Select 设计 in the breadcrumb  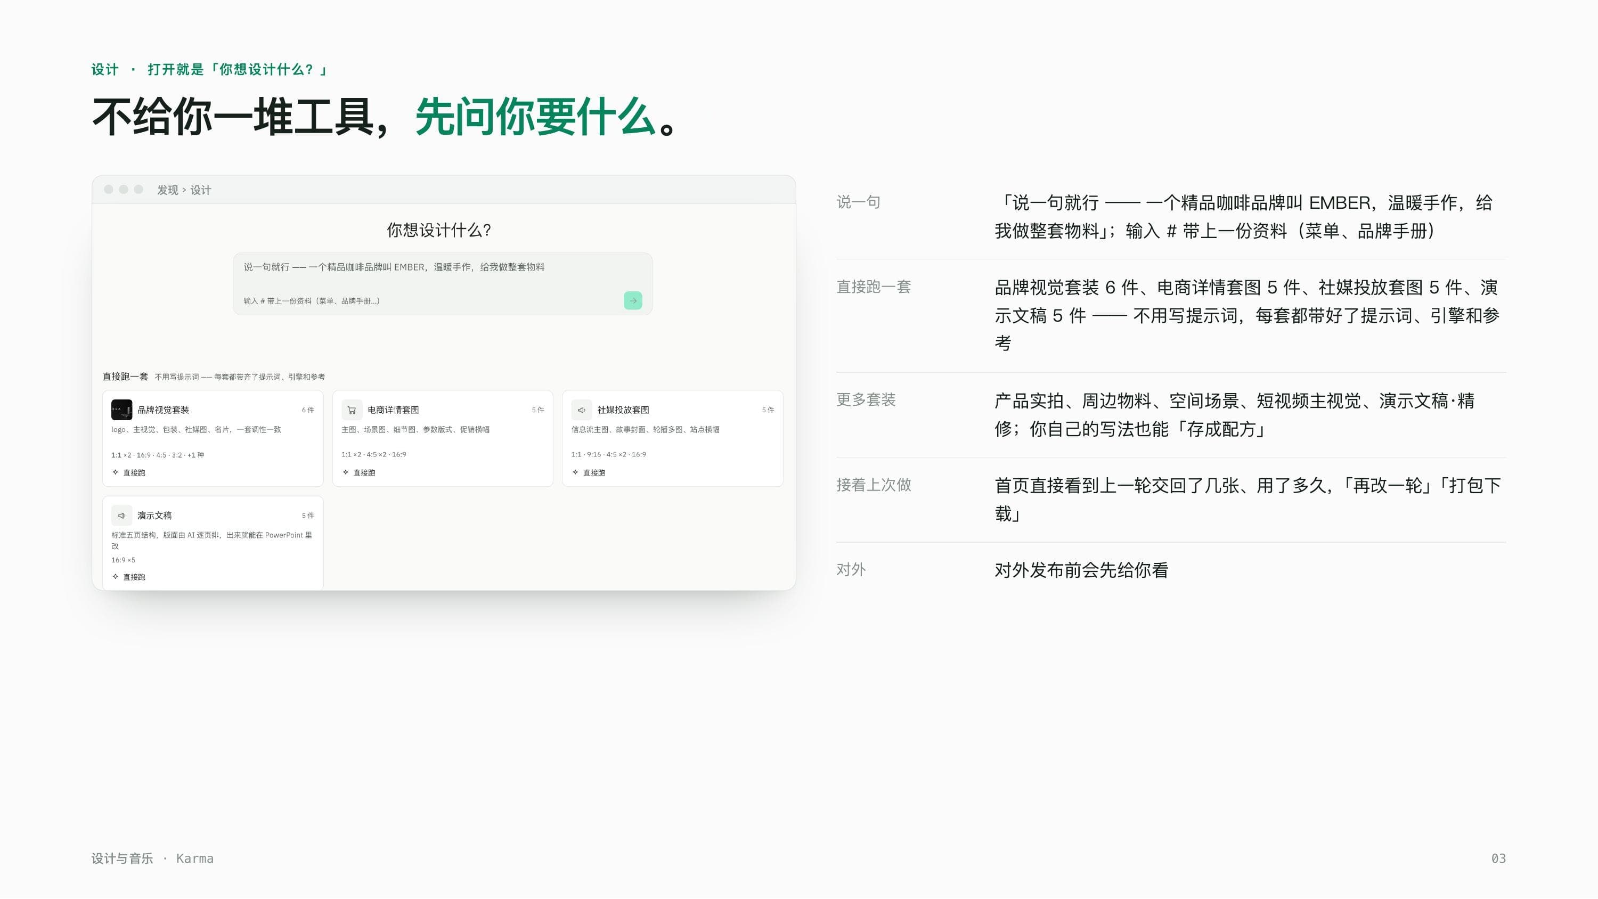click(200, 190)
